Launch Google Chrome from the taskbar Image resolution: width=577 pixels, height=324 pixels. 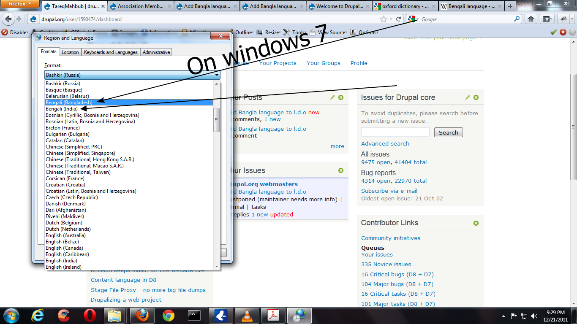169,315
